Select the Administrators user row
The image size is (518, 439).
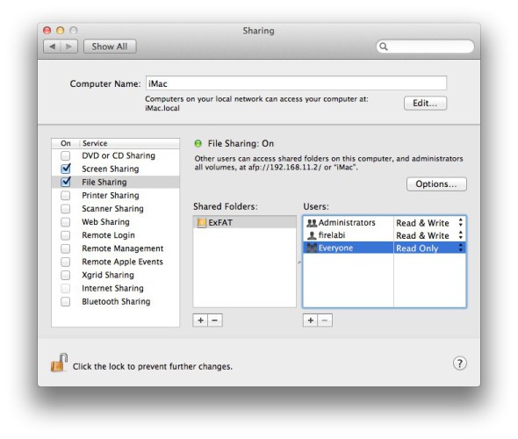point(385,223)
